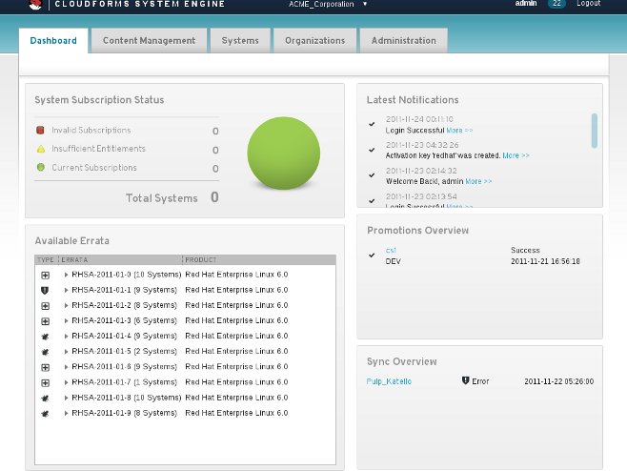
Task: Click Error shield icon in Sync Overview
Action: [x=465, y=380]
